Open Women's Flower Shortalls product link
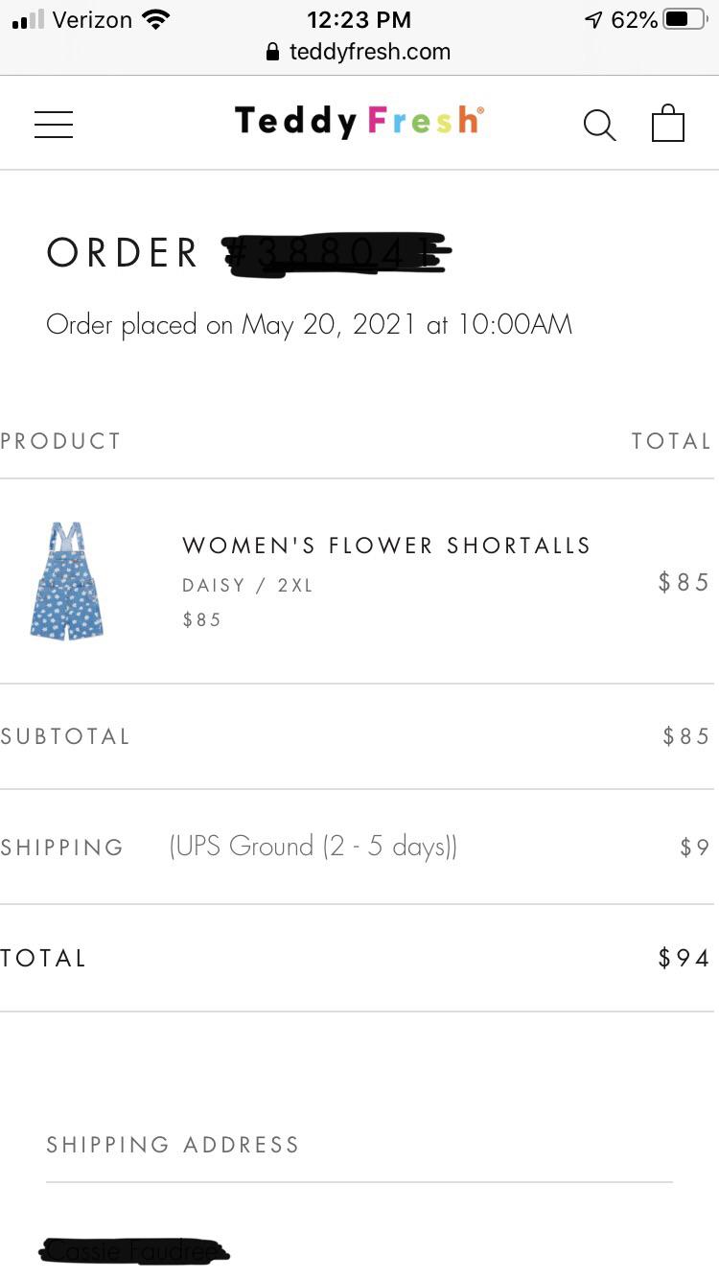 coord(385,546)
